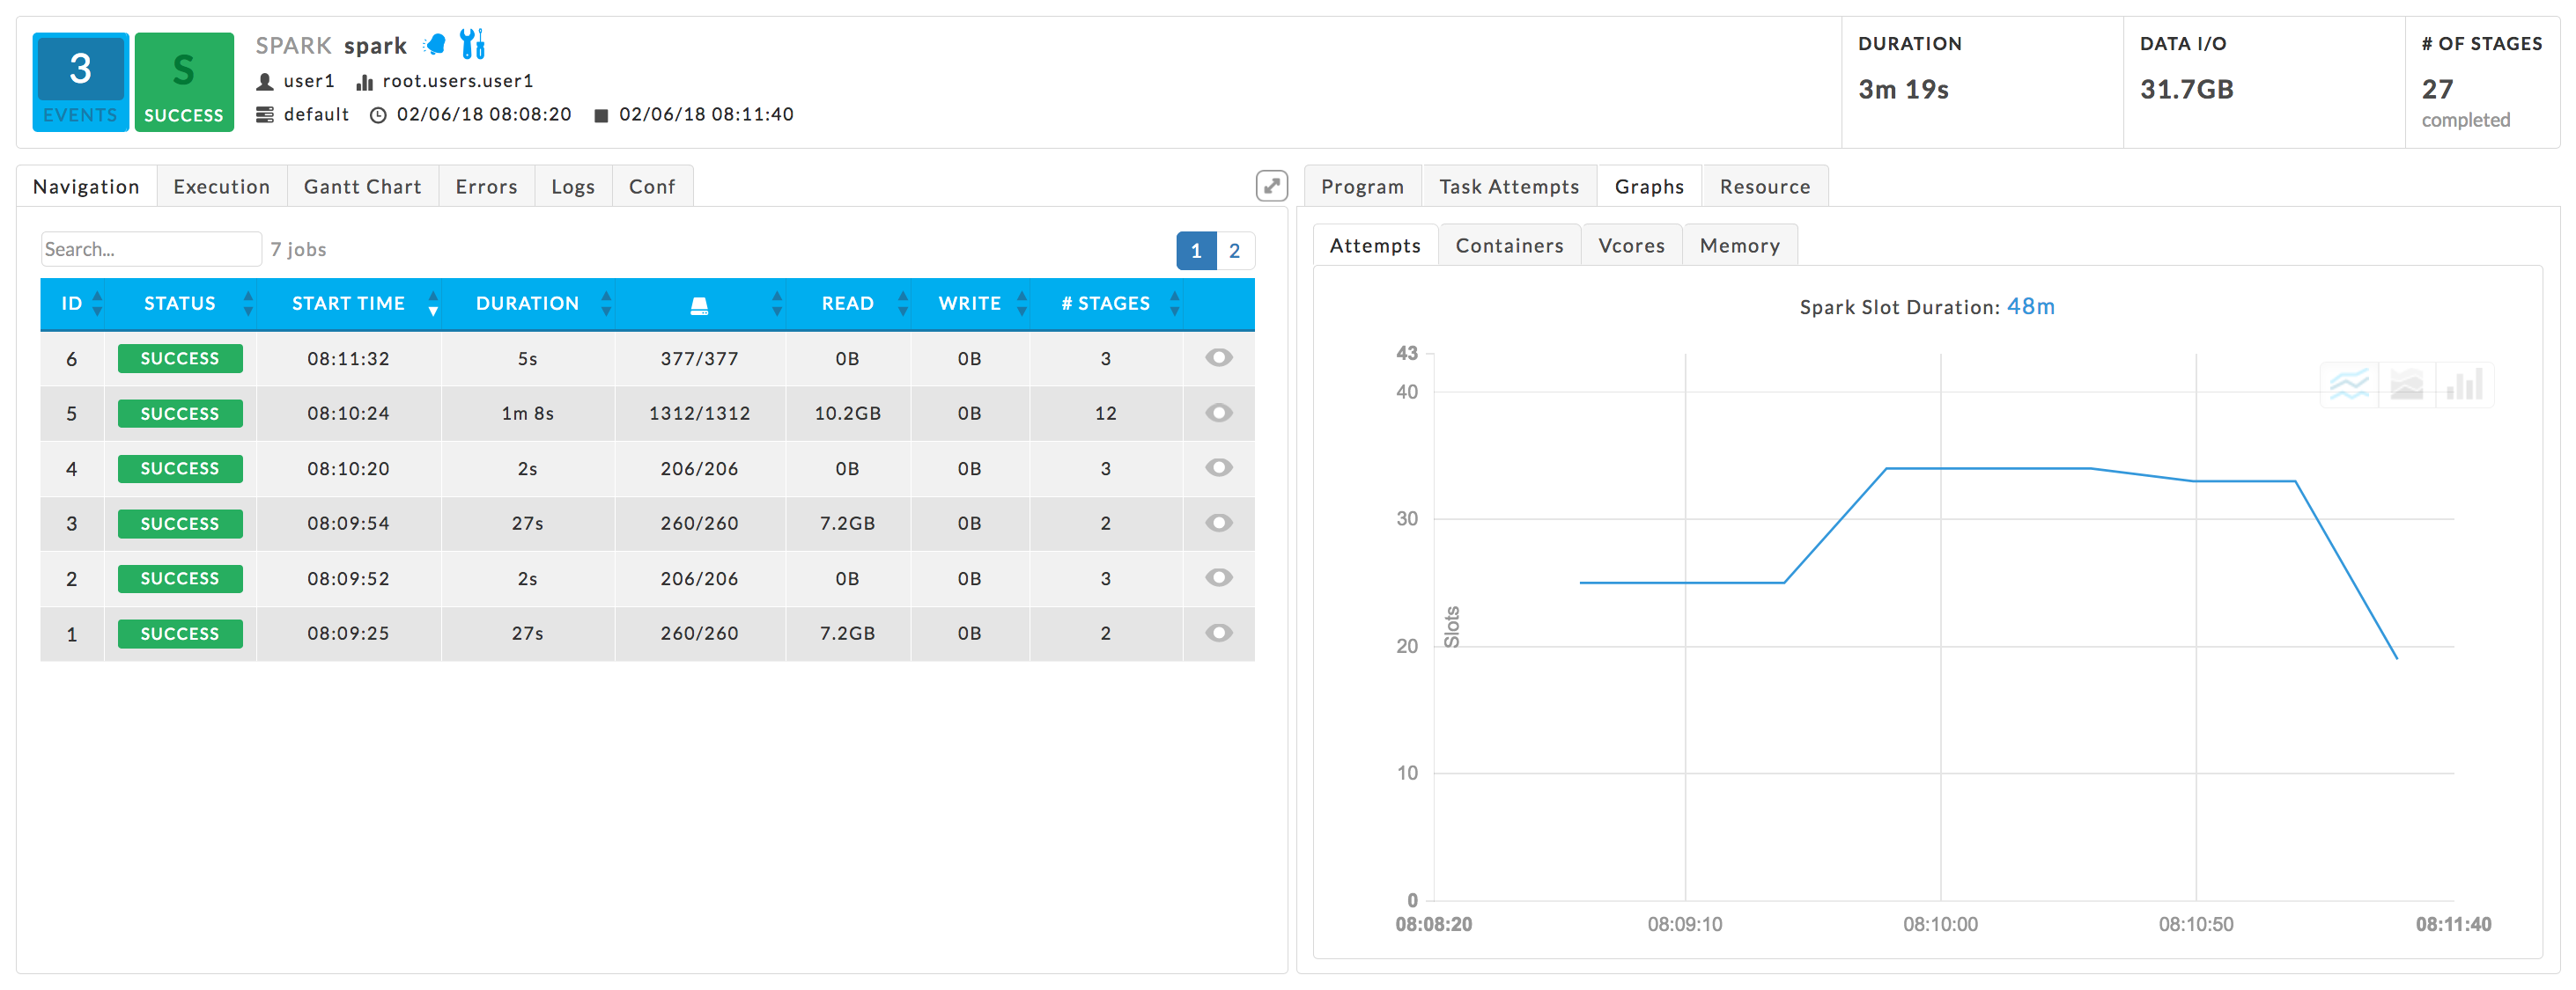2576x990 pixels.
Task: Open the Conf tab
Action: (652, 187)
